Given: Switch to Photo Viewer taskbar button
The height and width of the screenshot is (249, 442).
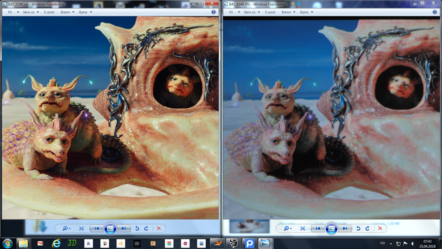Looking at the screenshot, I should [x=265, y=243].
